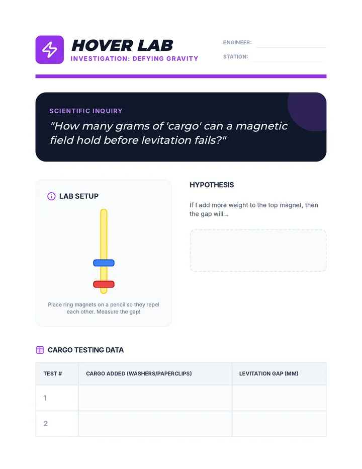Click the Hypothesis heading

tap(212, 185)
